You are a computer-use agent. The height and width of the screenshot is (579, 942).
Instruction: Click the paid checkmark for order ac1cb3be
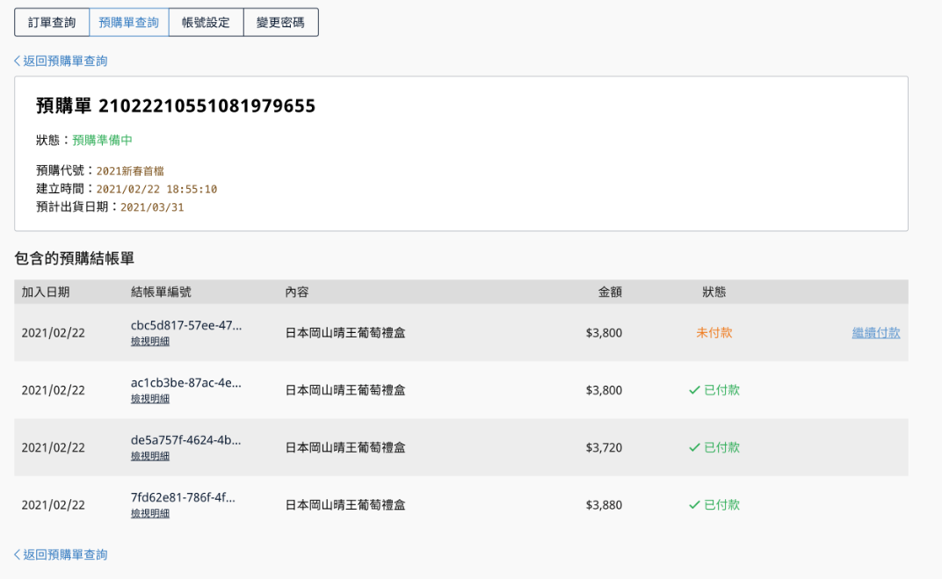(x=694, y=390)
